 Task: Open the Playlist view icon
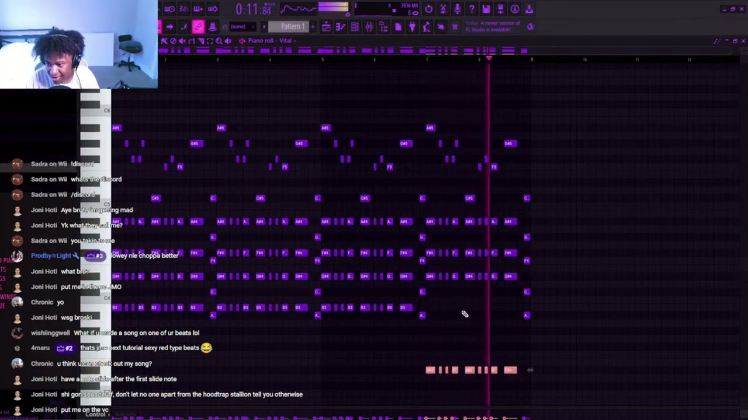[326, 27]
